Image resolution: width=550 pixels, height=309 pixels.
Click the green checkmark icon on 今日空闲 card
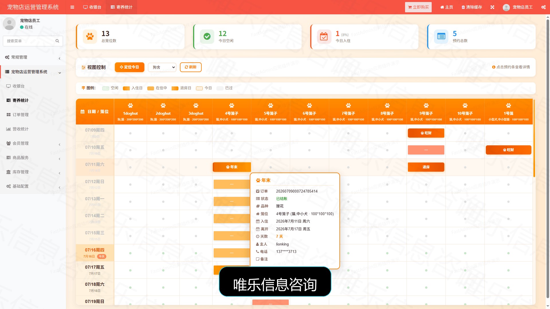click(x=207, y=37)
